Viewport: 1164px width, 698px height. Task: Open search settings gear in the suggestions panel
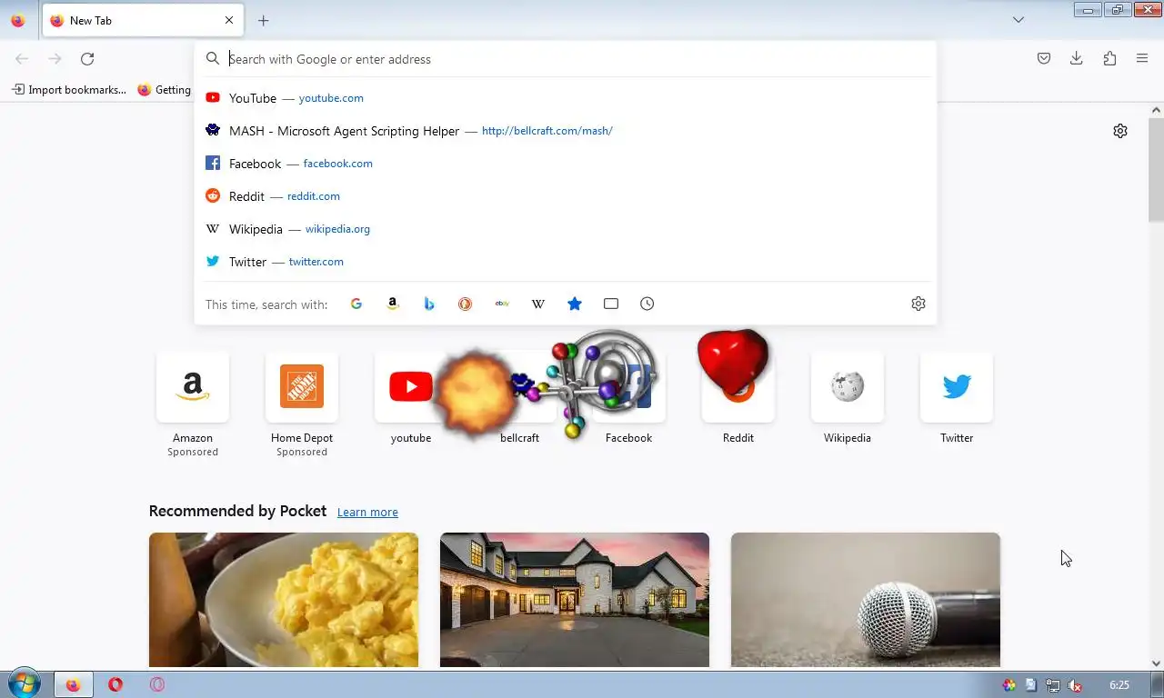point(918,304)
